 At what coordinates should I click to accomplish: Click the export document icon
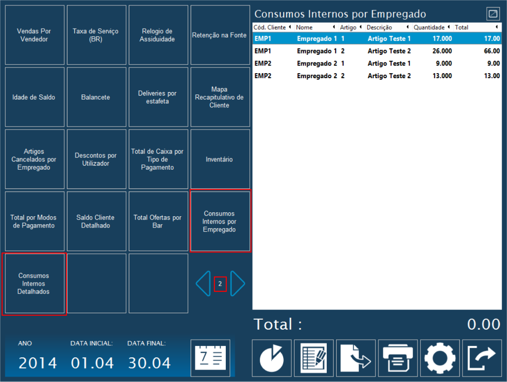[356, 358]
